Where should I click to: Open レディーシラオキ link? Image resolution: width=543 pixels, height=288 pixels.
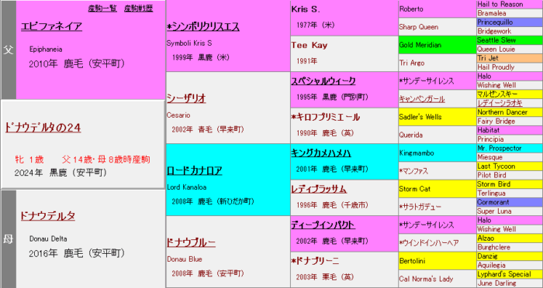tap(500, 103)
